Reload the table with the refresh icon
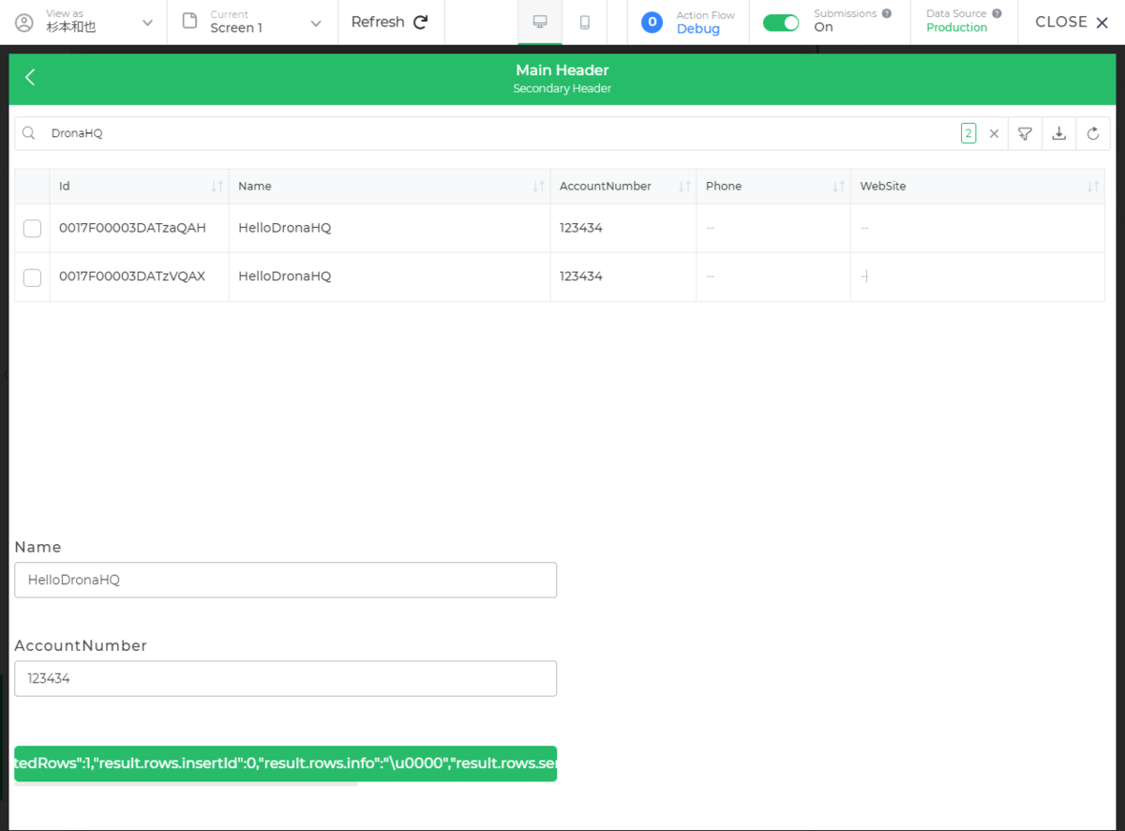This screenshot has width=1125, height=831. tap(1093, 133)
